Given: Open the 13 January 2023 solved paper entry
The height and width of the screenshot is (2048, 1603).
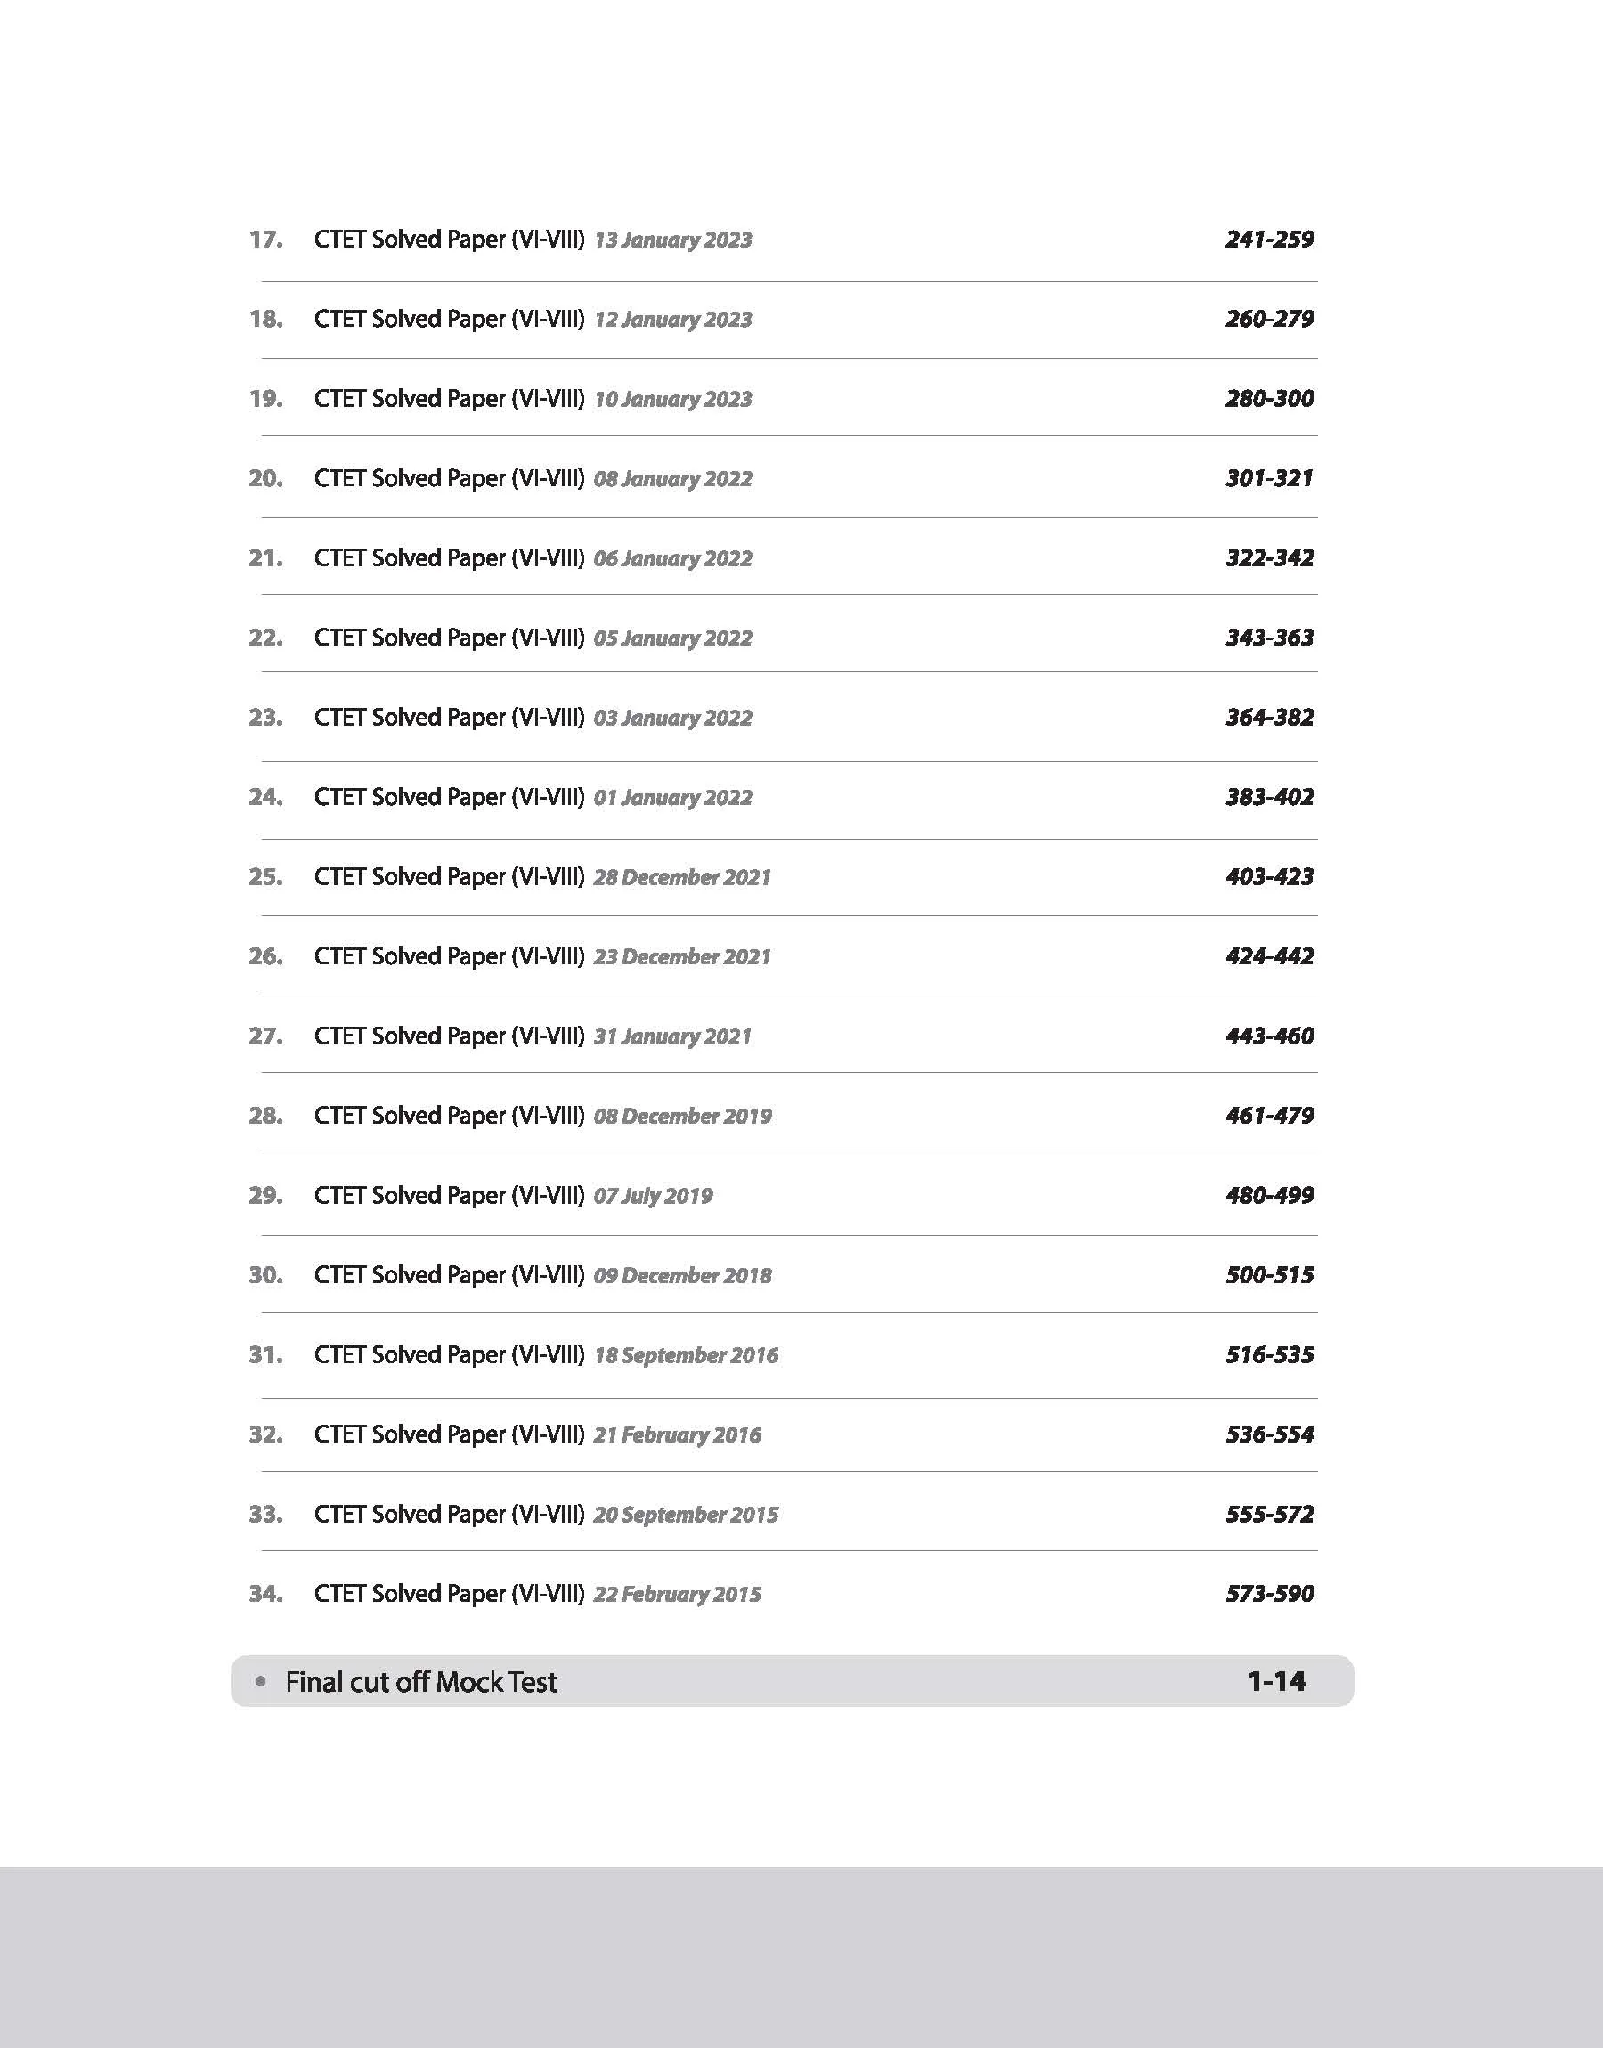Looking at the screenshot, I should coord(533,240).
